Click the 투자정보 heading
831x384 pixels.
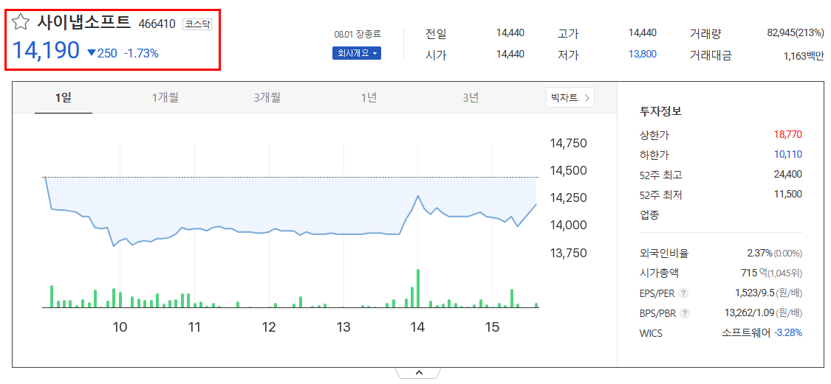[661, 111]
